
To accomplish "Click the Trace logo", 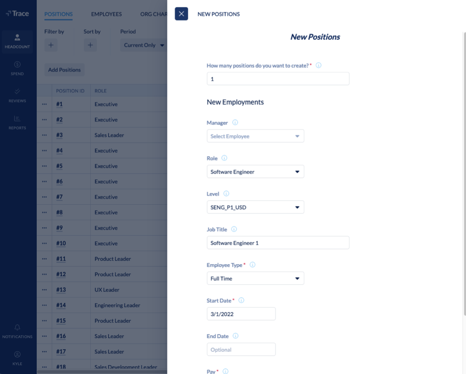I will pos(17,13).
